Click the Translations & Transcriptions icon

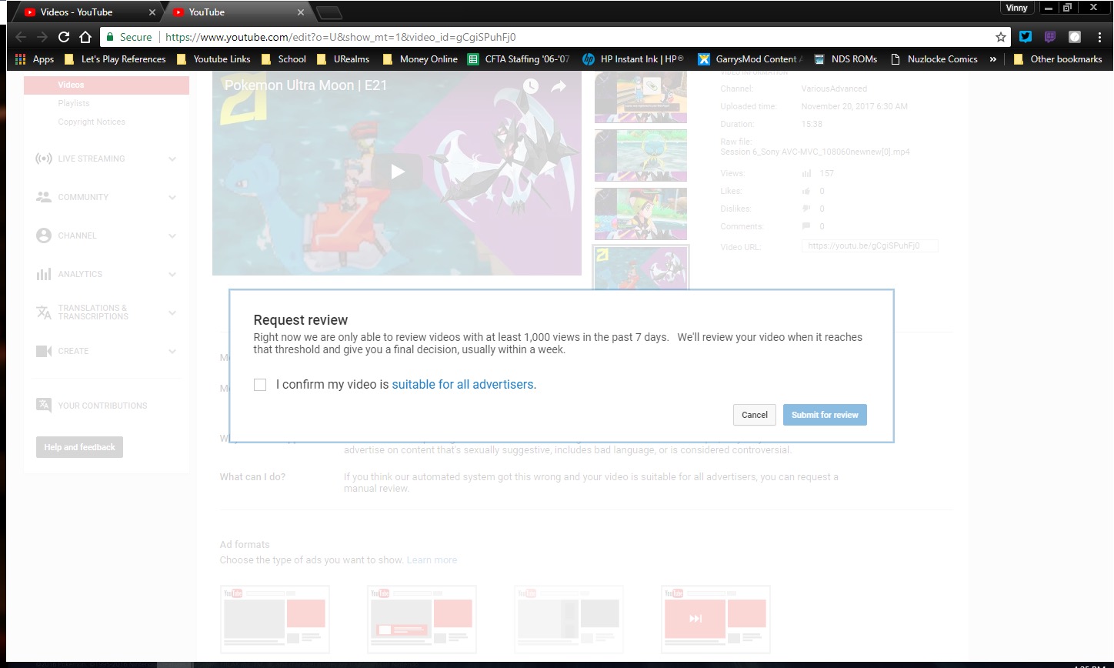(44, 312)
